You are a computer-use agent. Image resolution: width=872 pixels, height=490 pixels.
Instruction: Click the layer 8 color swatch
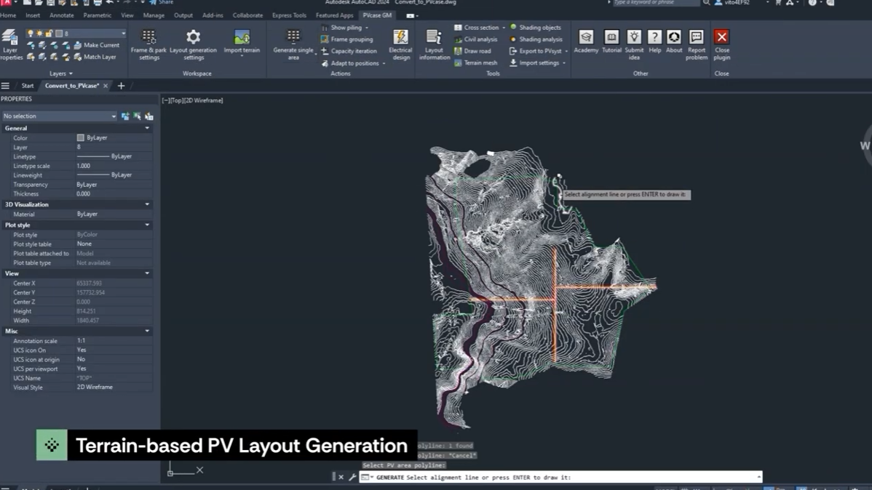(x=59, y=33)
